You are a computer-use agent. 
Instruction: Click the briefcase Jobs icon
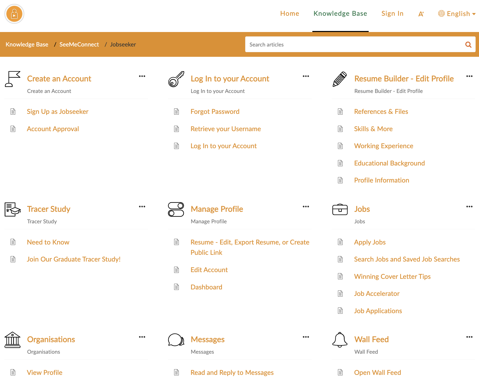340,209
